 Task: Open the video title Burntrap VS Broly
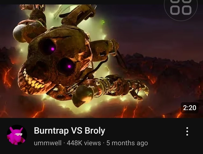tap(70, 130)
